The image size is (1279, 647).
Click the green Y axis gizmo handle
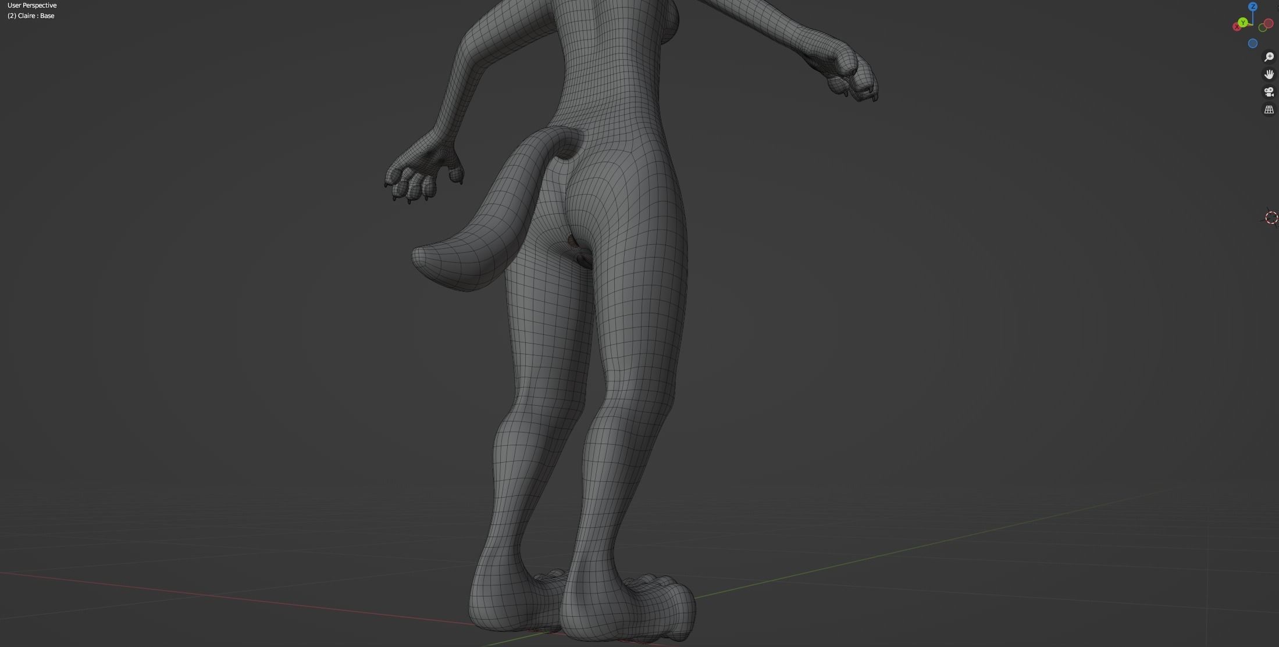click(x=1243, y=22)
